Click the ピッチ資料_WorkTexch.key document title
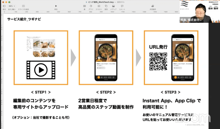This screenshot has height=129, width=220. (x=101, y=2)
